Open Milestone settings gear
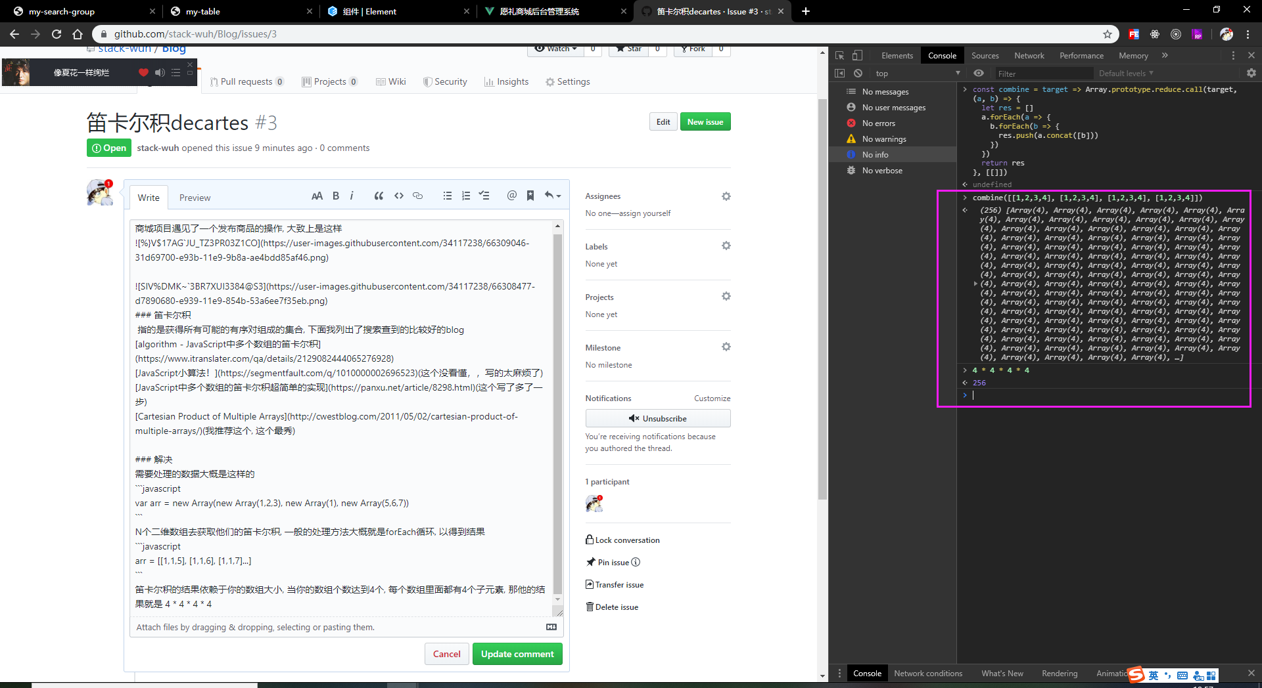The image size is (1262, 688). (726, 347)
